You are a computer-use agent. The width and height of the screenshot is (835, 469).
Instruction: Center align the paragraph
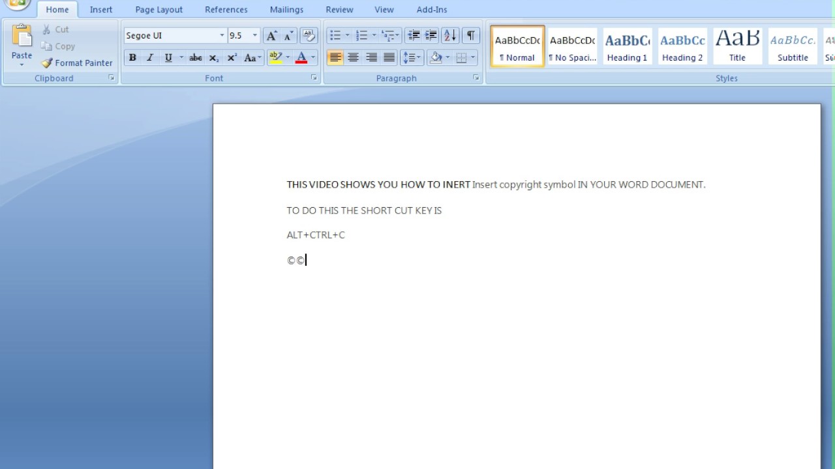click(x=353, y=57)
